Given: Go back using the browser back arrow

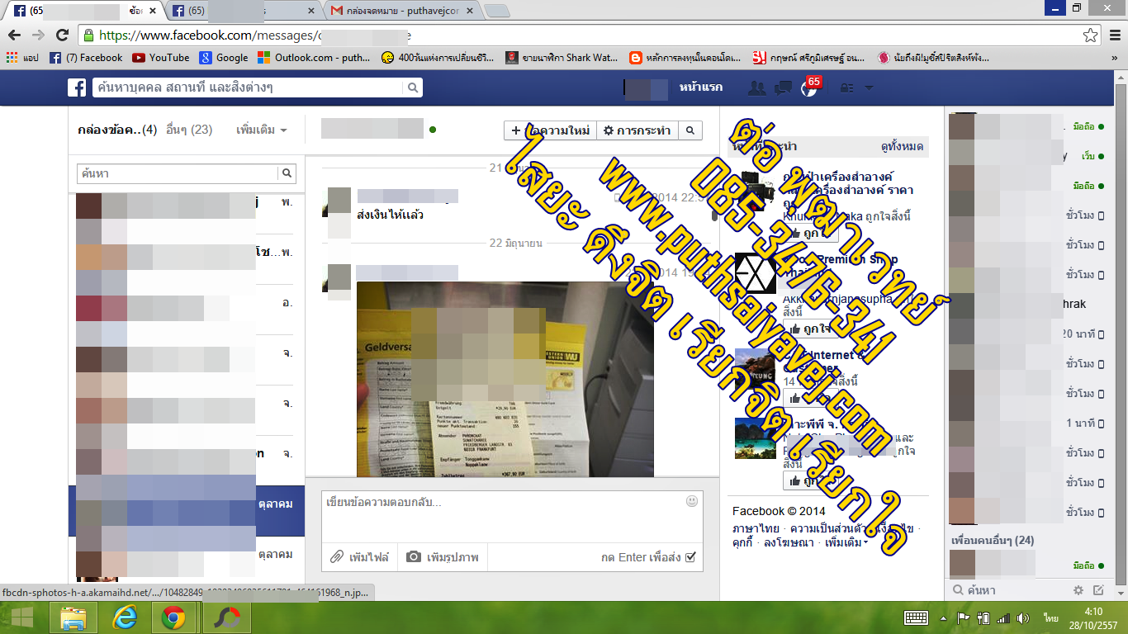Looking at the screenshot, I should [15, 35].
